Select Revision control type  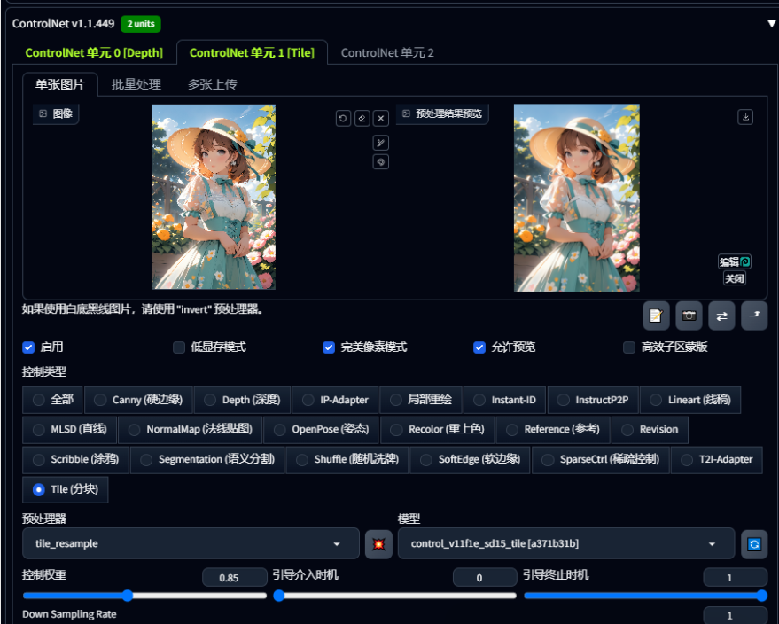tap(650, 430)
